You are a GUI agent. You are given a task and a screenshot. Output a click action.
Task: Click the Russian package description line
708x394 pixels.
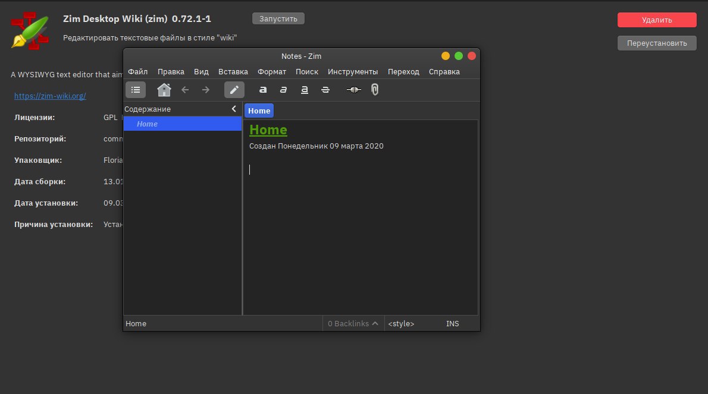click(x=150, y=38)
